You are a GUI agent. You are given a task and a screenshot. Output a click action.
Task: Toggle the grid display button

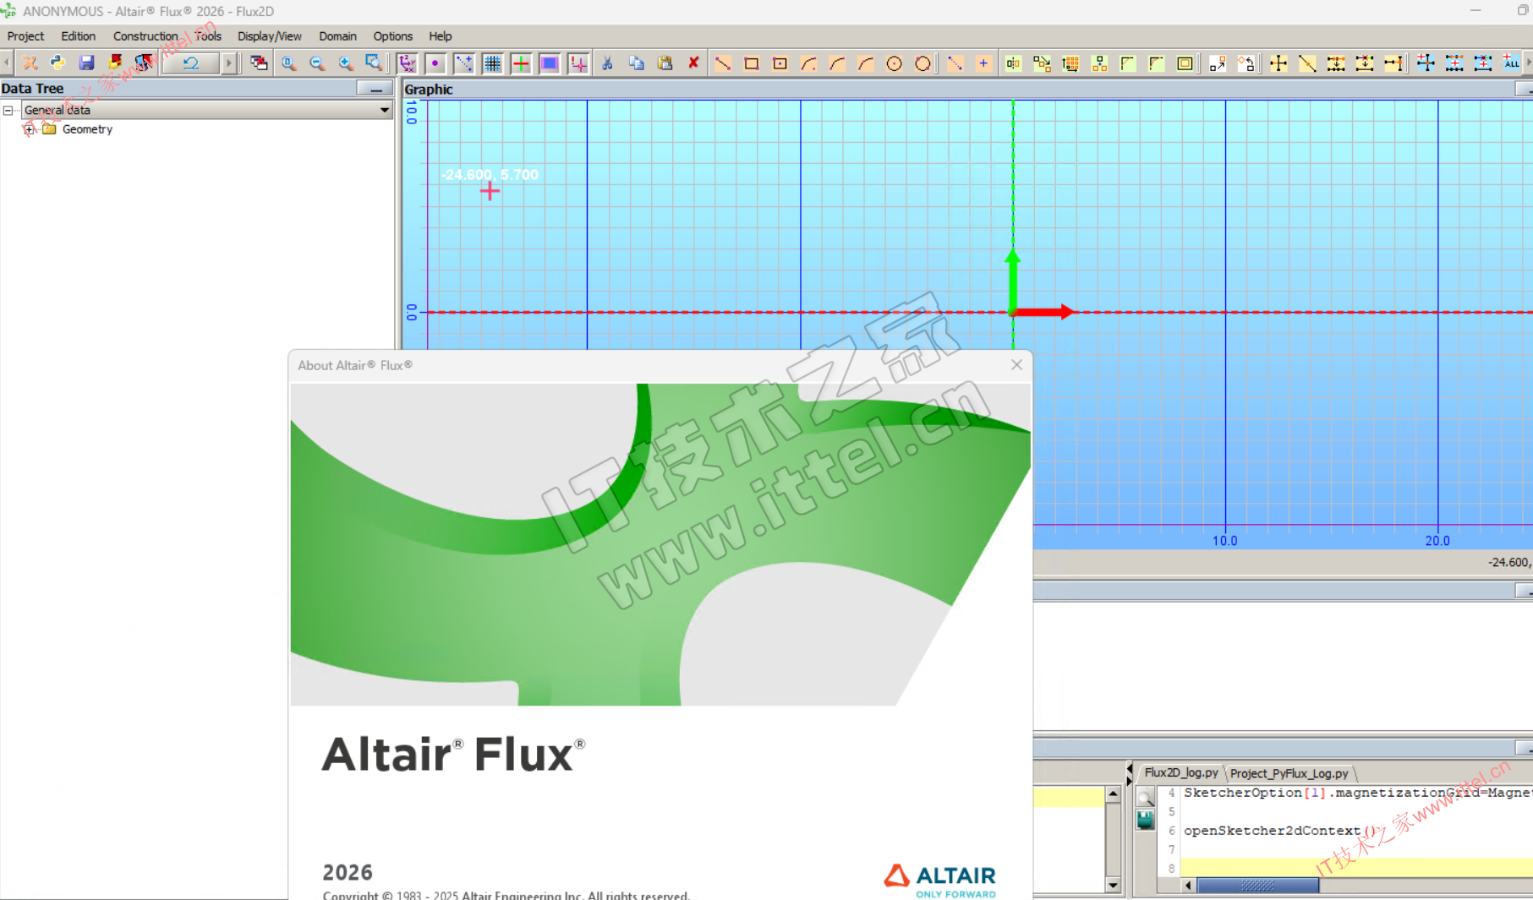pos(492,63)
